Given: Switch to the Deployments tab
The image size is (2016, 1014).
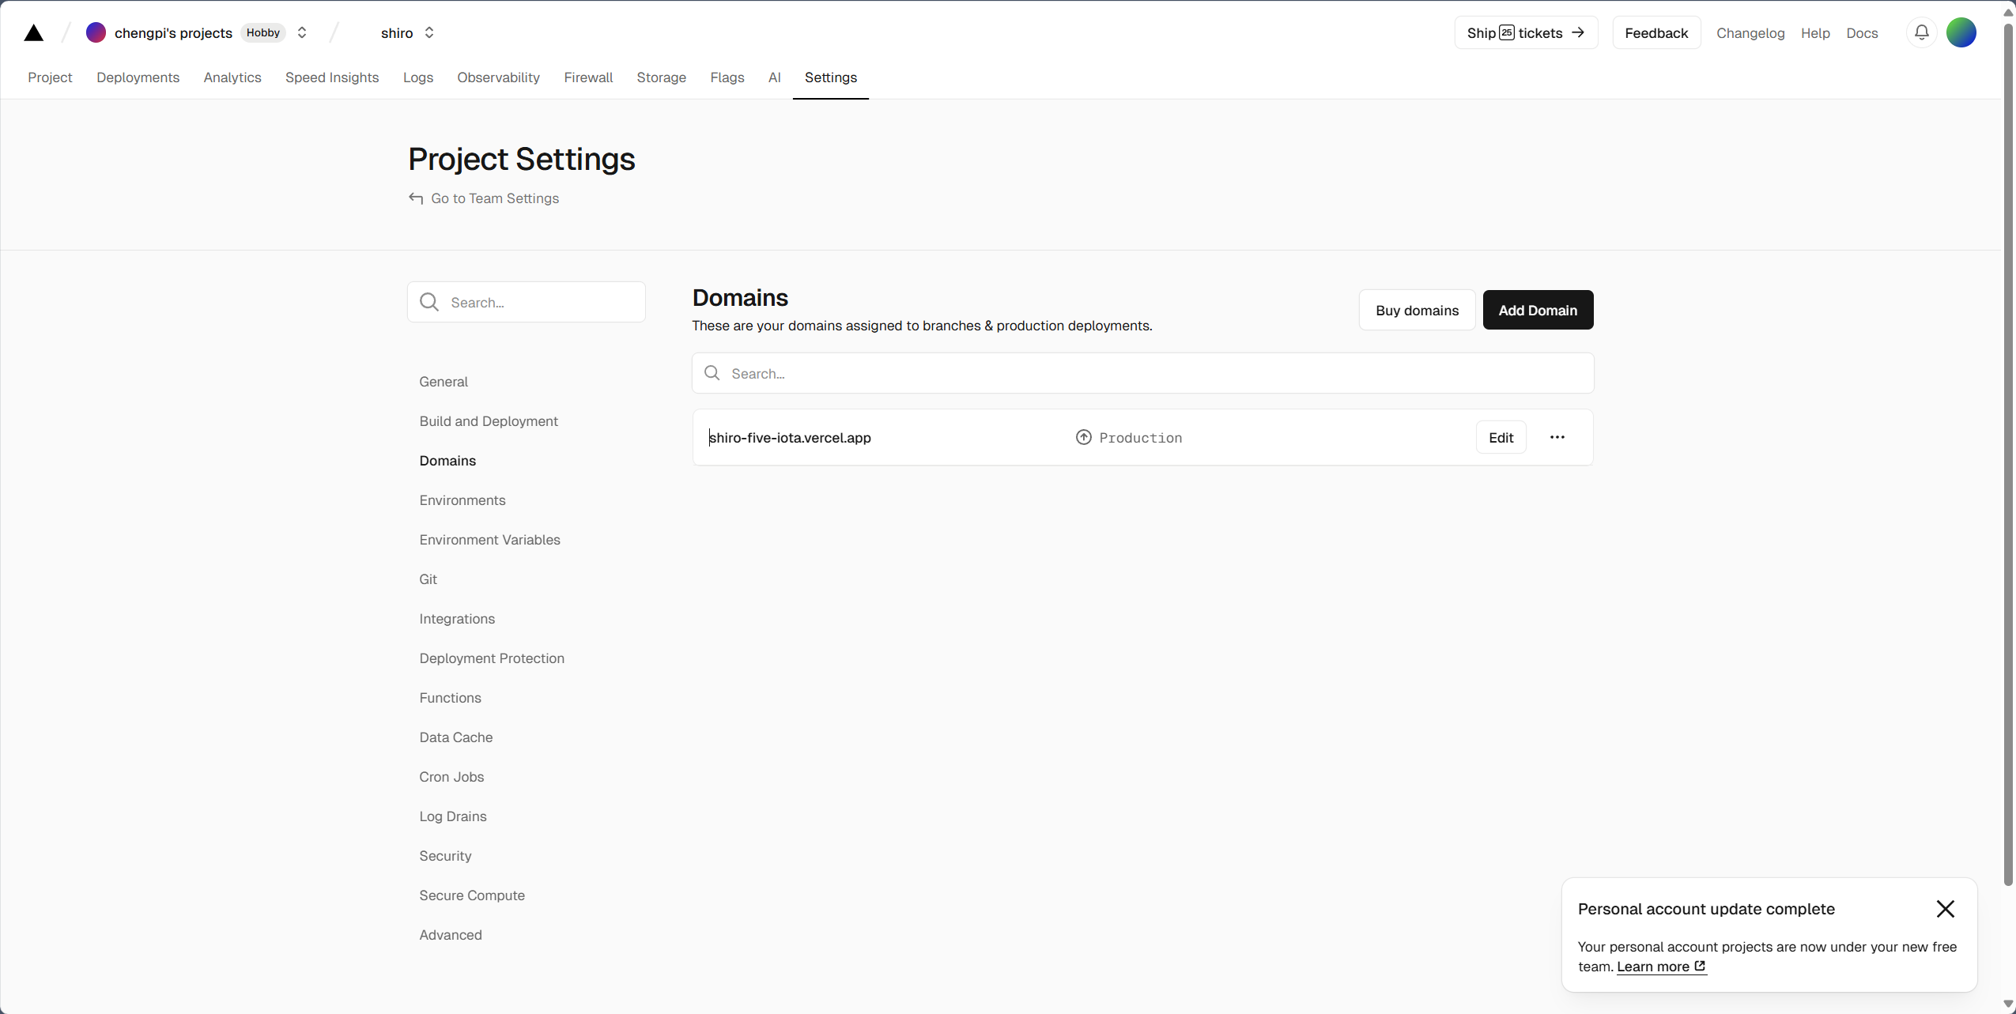Looking at the screenshot, I should point(138,77).
